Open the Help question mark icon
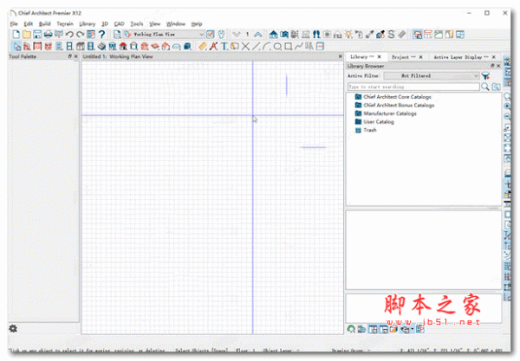520x361 pixels. (102, 34)
